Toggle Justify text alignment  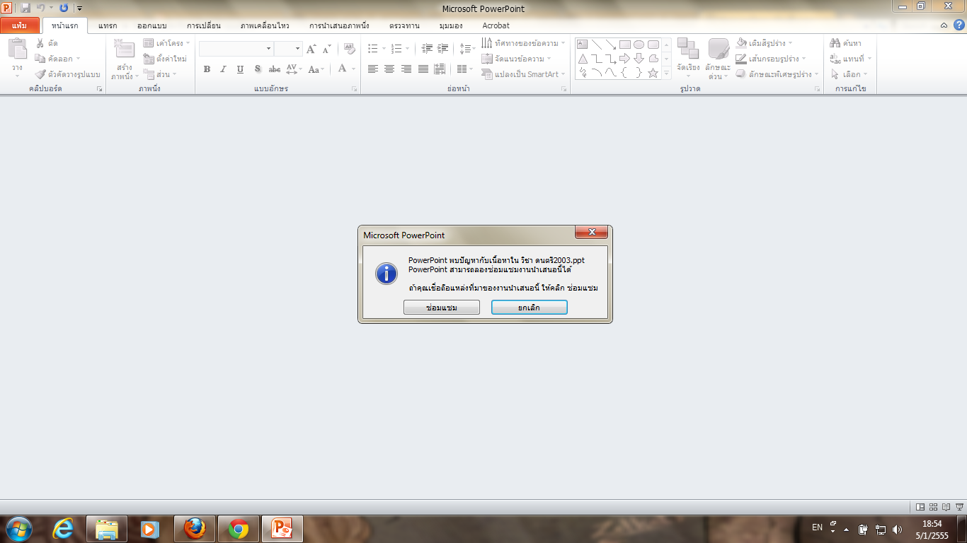(x=423, y=69)
